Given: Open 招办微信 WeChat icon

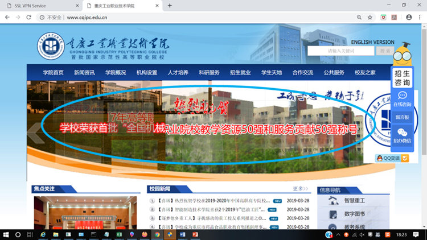Looking at the screenshot, I should pos(402,135).
